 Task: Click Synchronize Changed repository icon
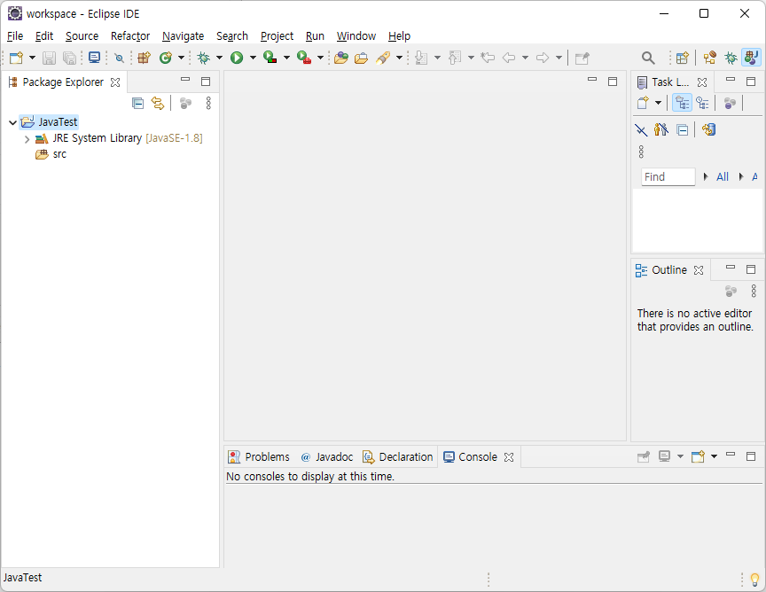click(709, 129)
